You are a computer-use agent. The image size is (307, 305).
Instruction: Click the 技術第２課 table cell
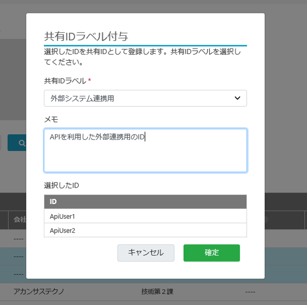158,292
